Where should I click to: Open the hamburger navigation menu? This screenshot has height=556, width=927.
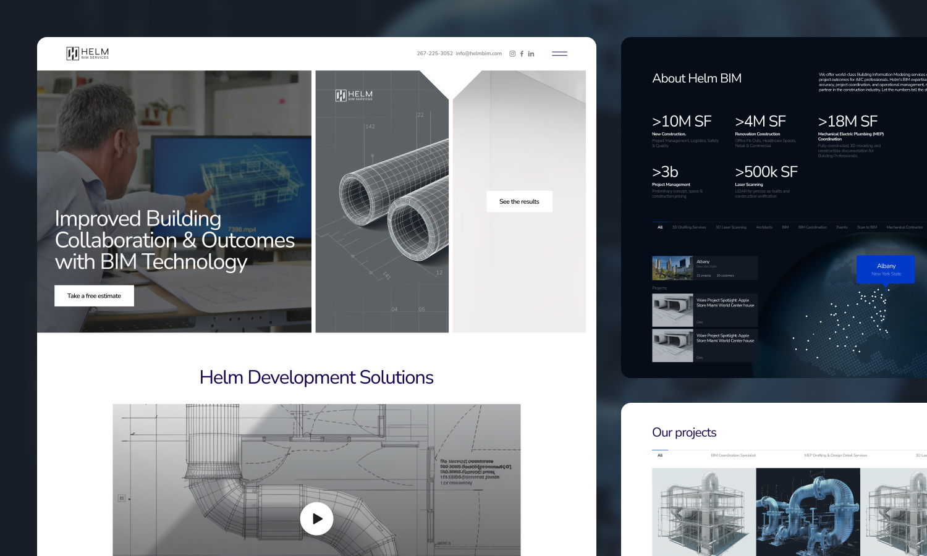pos(559,54)
